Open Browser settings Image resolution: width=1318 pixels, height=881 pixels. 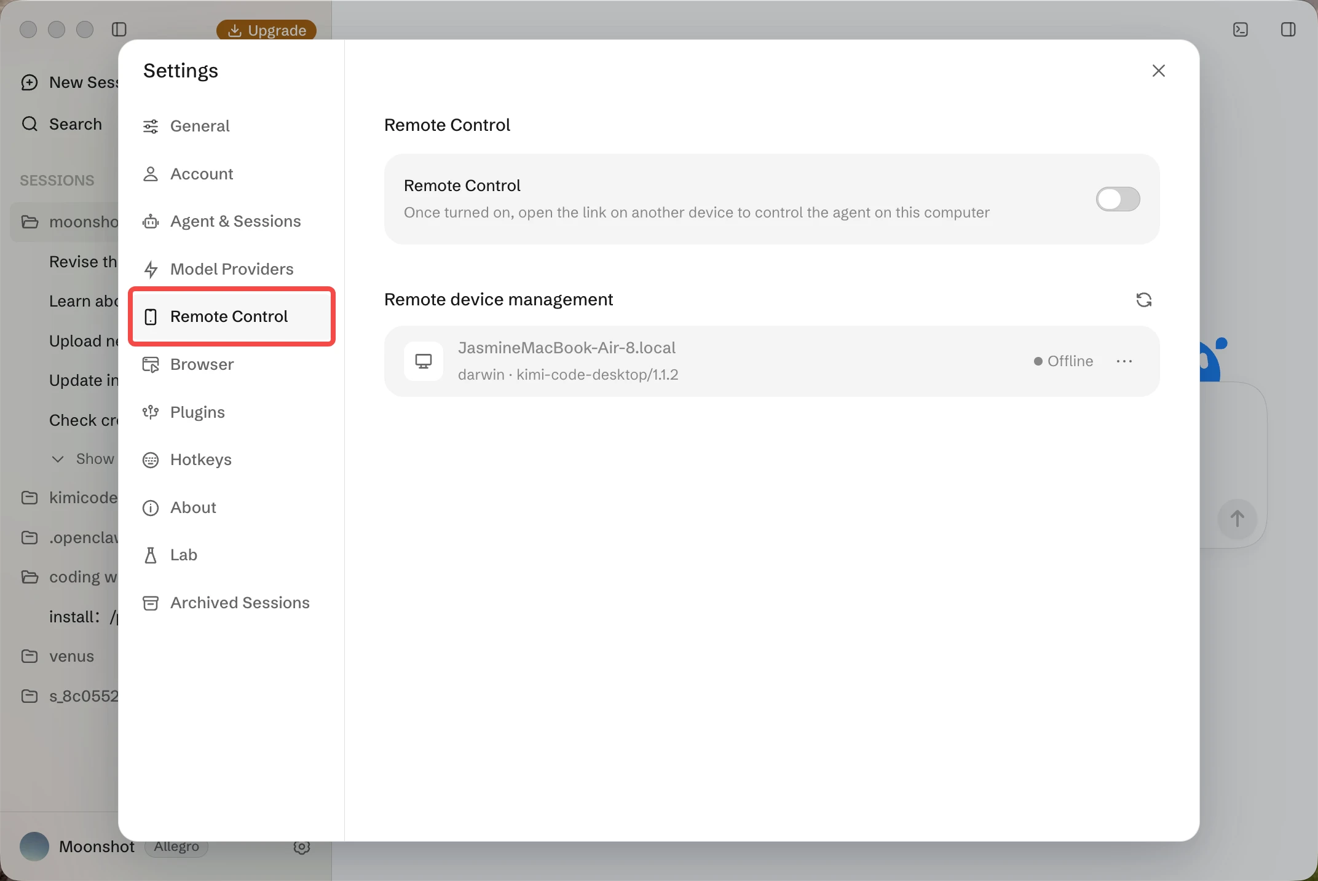tap(231, 364)
